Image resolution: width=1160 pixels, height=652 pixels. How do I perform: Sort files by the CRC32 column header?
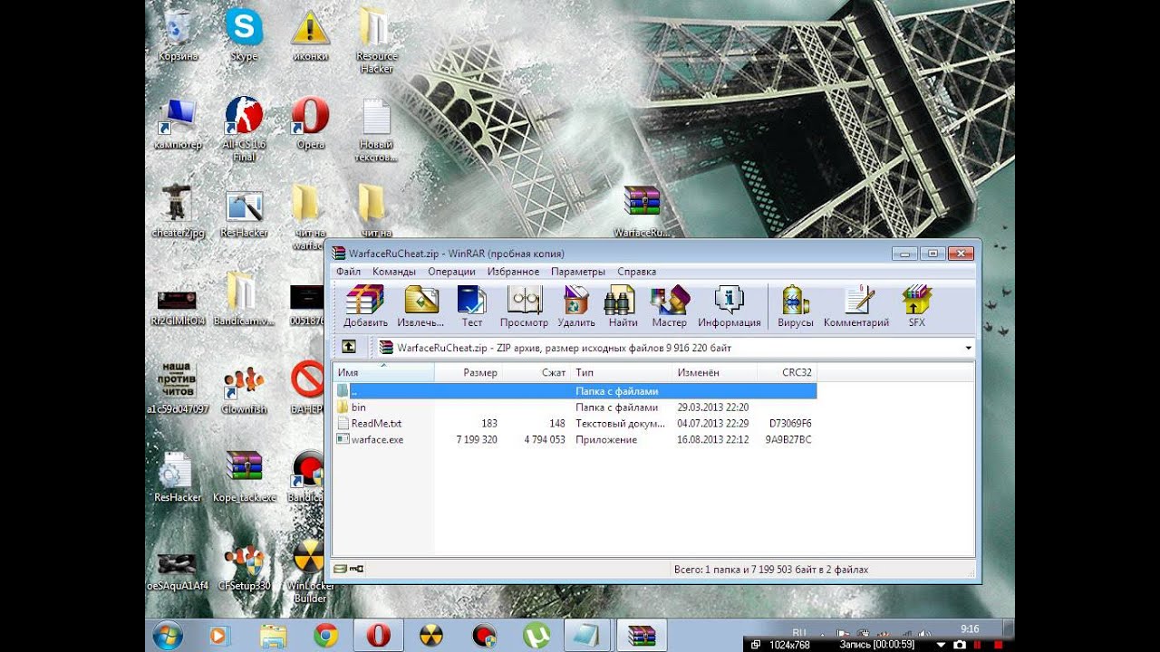coord(787,372)
